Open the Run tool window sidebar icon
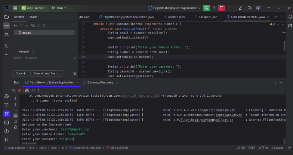The image size is (293, 155). click(7, 114)
